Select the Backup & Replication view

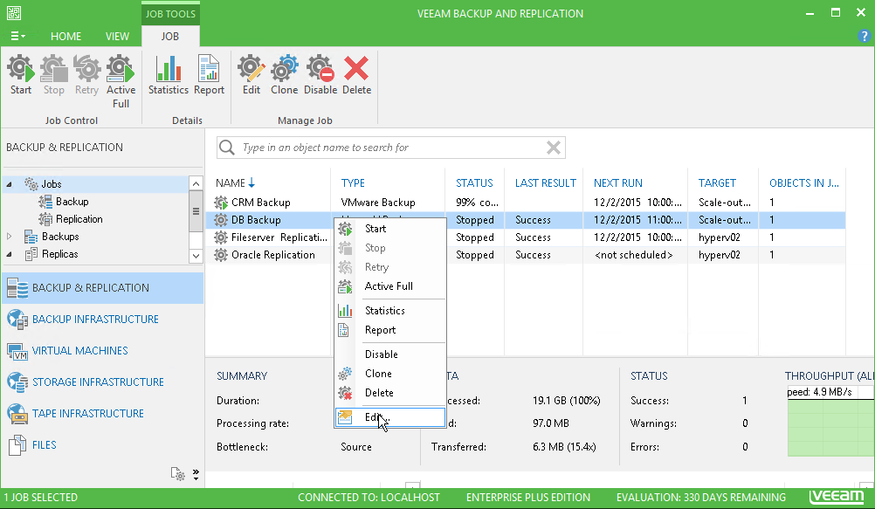pyautogui.click(x=103, y=288)
